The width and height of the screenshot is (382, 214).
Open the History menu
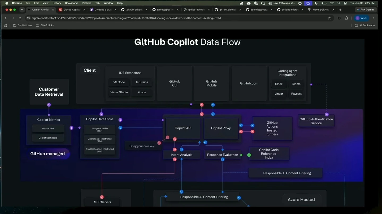pyautogui.click(x=57, y=3)
